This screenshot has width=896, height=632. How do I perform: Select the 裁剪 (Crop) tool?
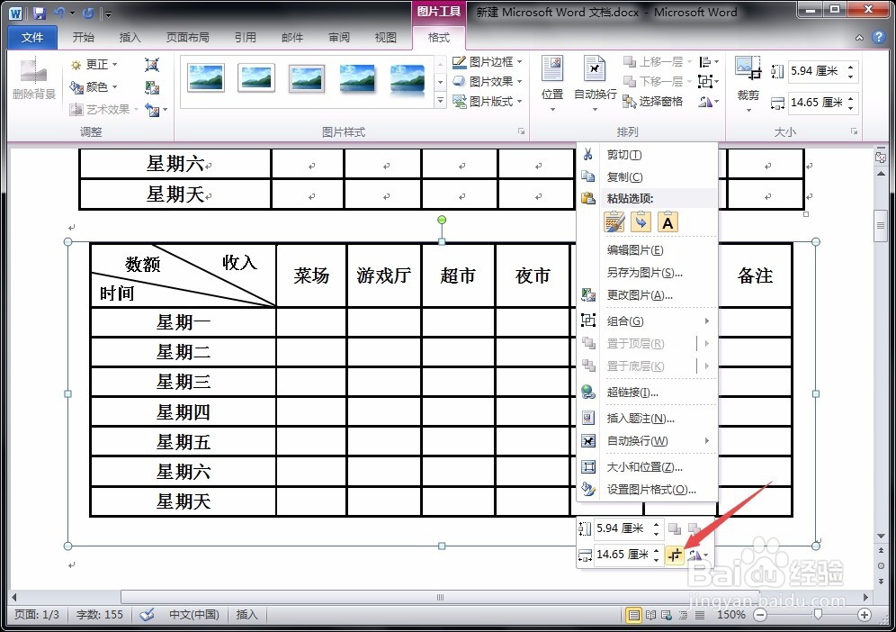click(x=749, y=81)
